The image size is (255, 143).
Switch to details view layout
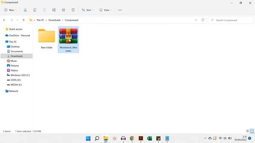coord(247,131)
